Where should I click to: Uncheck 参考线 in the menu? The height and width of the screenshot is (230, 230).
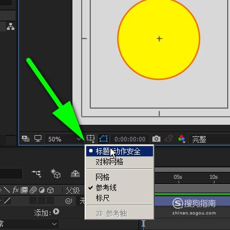point(120,187)
